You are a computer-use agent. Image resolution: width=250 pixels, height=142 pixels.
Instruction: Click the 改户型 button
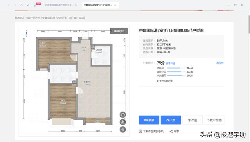pos(171,120)
